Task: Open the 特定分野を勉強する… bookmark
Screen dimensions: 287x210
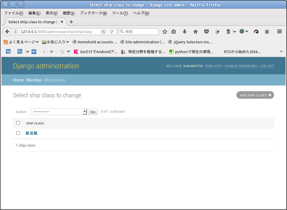Action: (143, 52)
